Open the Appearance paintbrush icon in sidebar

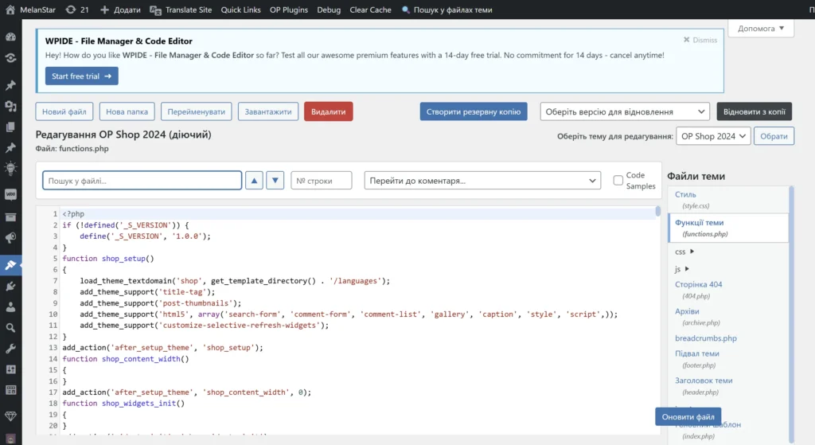tap(10, 264)
